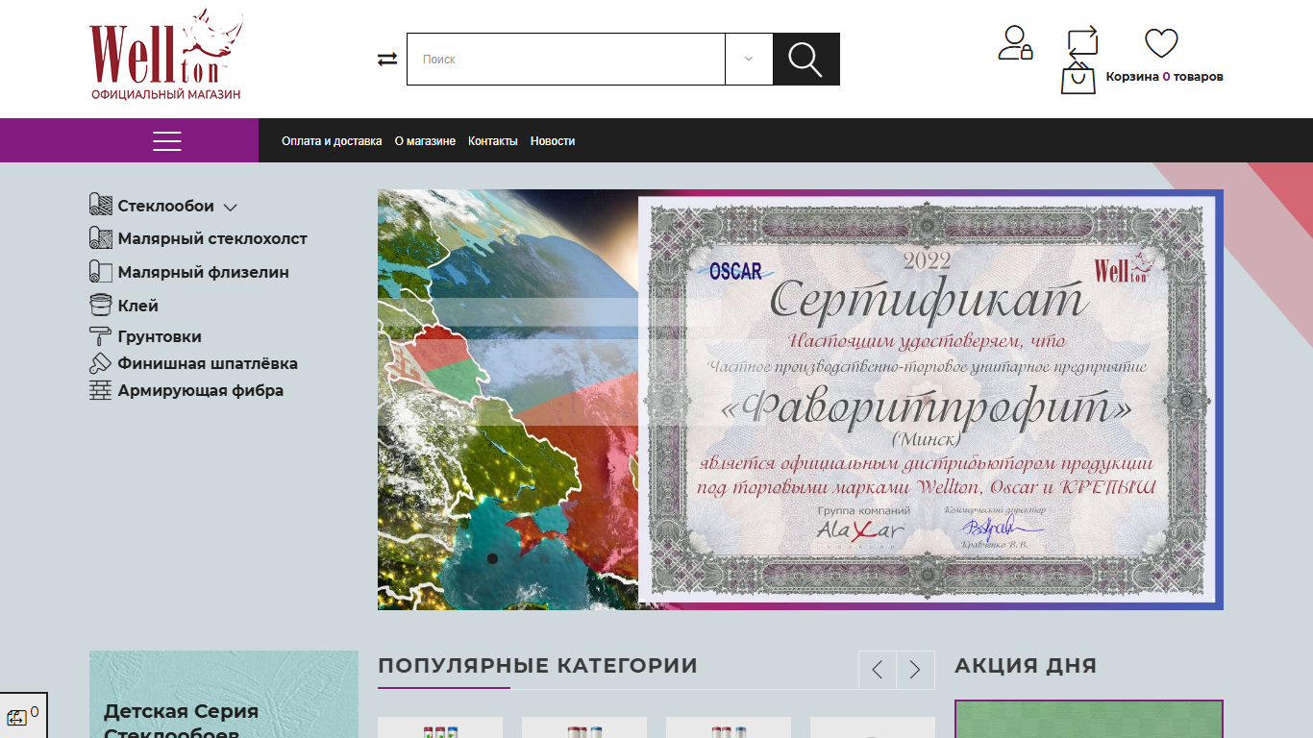The height and width of the screenshot is (738, 1313).
Task: Click the Финишная шпатлёвка spatula icon
Action: pos(101,363)
